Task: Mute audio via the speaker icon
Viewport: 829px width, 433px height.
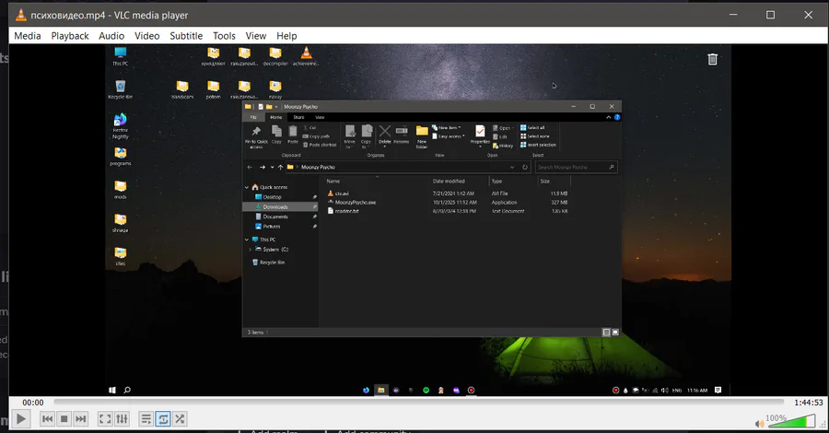Action: (x=759, y=424)
